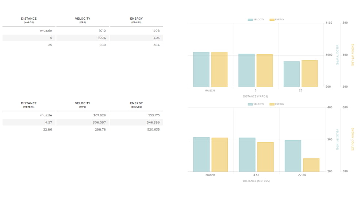The width and height of the screenshot is (357, 200).
Task: Click the Energy (FT-LBS) column header
Action: tap(137, 20)
